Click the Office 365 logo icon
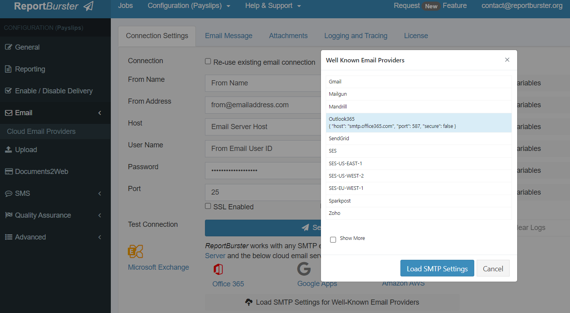The width and height of the screenshot is (570, 313). [218, 269]
